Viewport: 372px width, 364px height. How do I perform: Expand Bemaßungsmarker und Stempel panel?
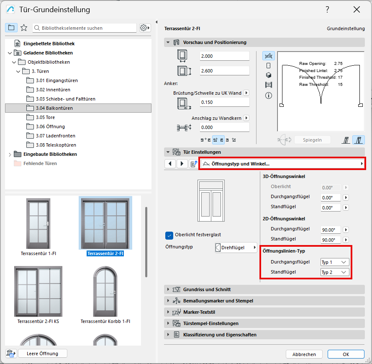tap(168, 301)
